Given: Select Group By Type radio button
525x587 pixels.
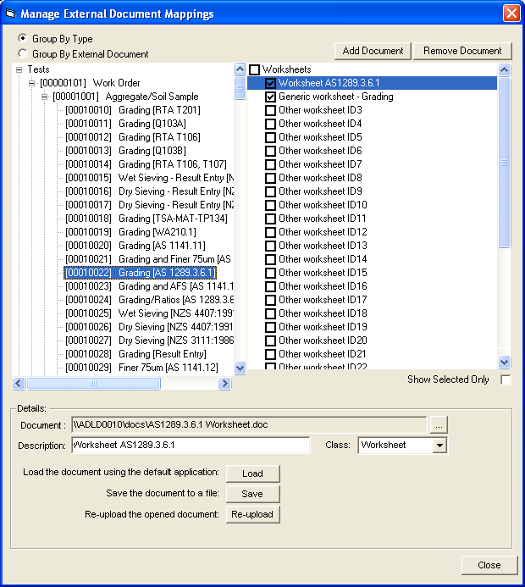Looking at the screenshot, I should pyautogui.click(x=23, y=39).
